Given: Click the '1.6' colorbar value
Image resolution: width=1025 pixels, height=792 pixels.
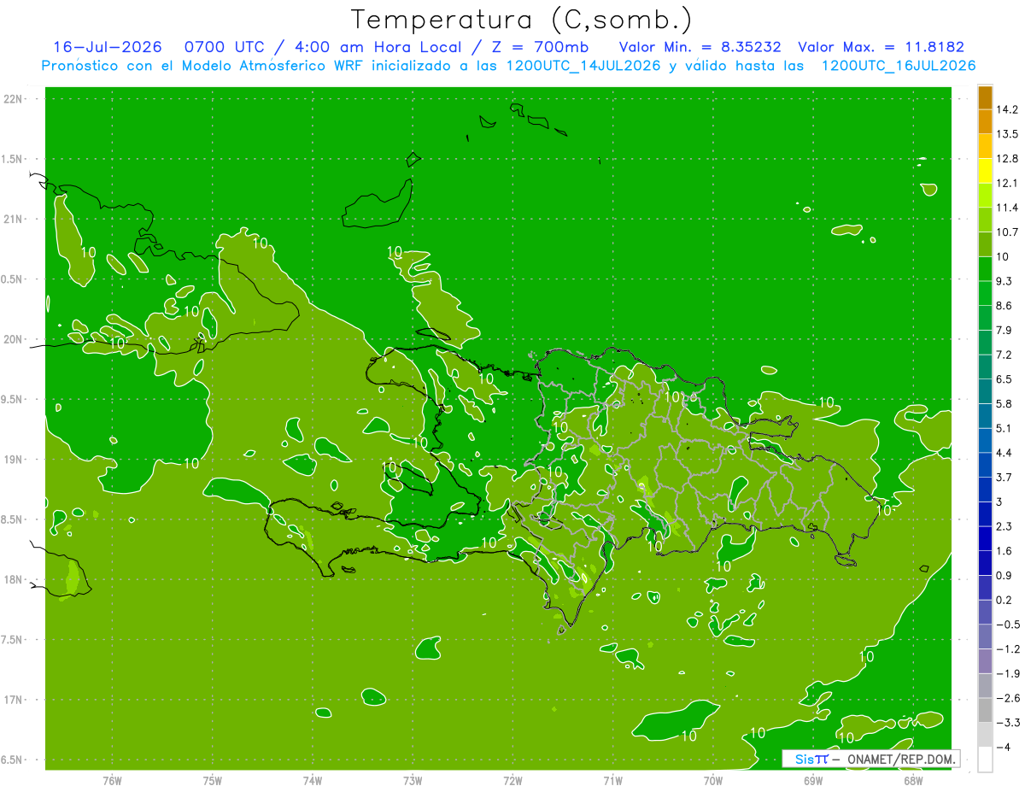Looking at the screenshot, I should pos(1004,551).
